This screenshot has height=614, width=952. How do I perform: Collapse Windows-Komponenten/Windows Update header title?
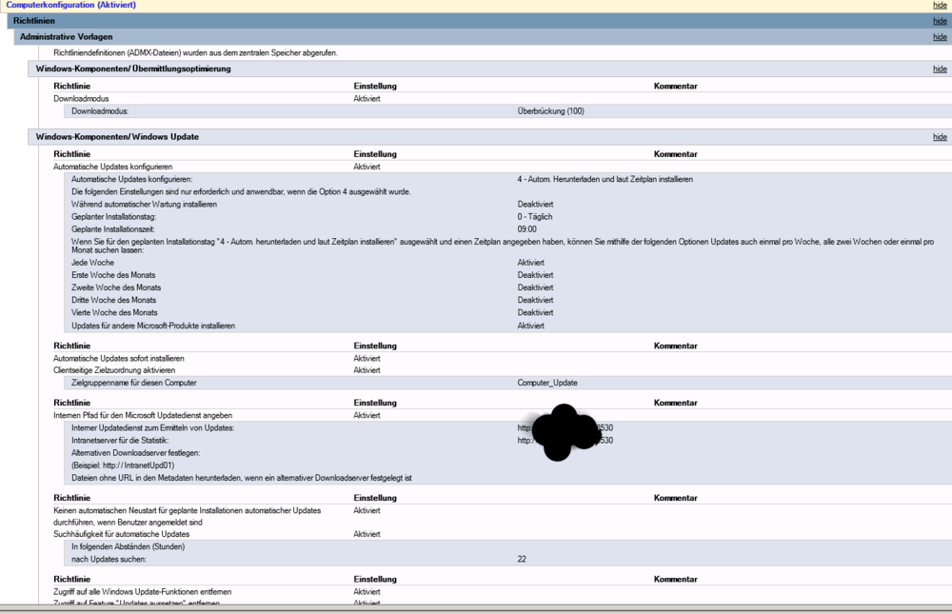(x=117, y=137)
